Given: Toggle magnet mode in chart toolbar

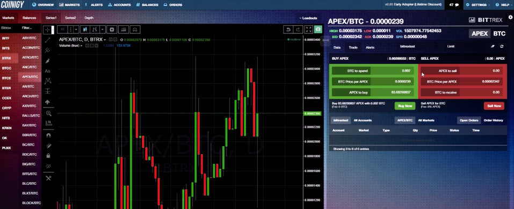Looking at the screenshot, I should click(48, 135).
